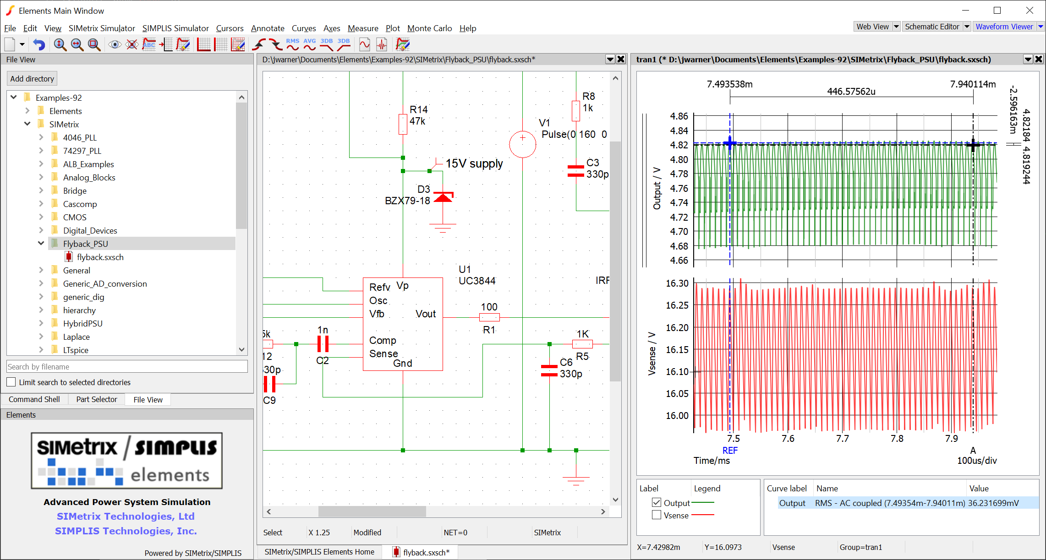Screen dimensions: 1046x560
Task: Click the Schematic Editor button
Action: 932,27
